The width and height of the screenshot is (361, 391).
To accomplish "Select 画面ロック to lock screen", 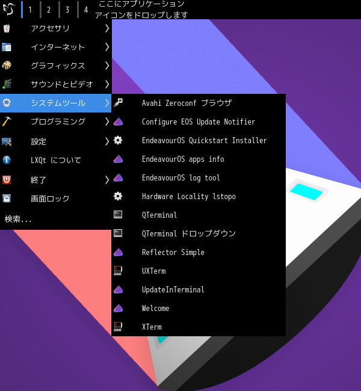I will click(55, 199).
